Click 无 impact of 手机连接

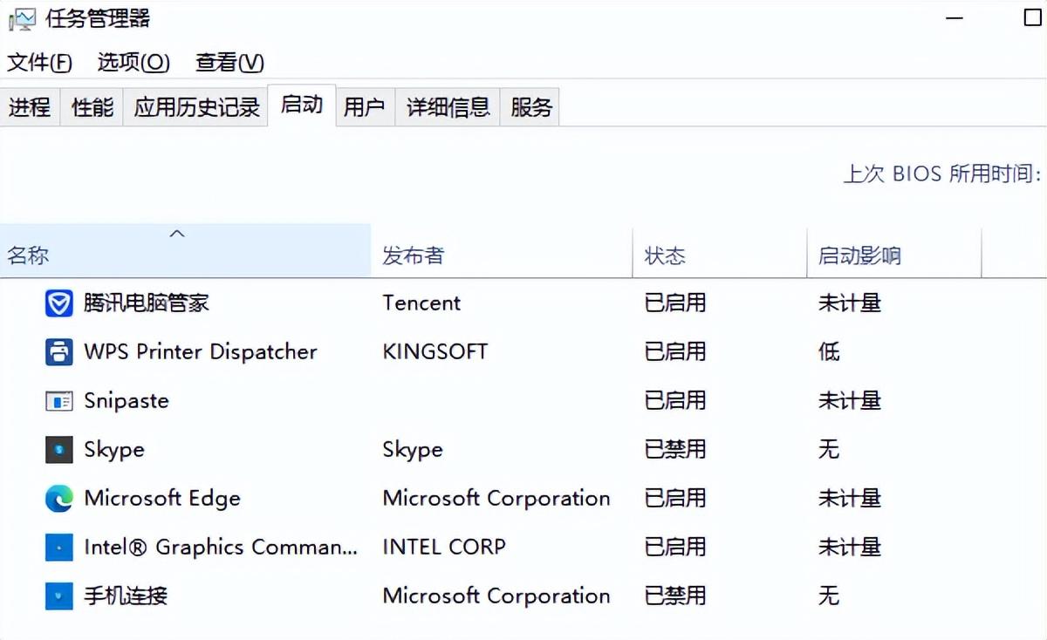pos(829,596)
